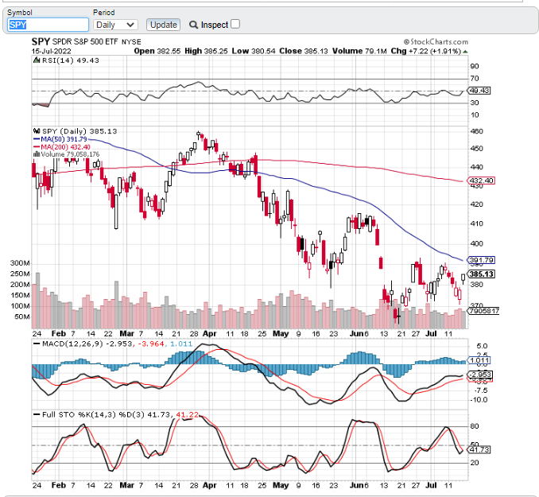The image size is (539, 497).
Task: Click the MA(50) 391.79 legend text
Action: (x=64, y=139)
